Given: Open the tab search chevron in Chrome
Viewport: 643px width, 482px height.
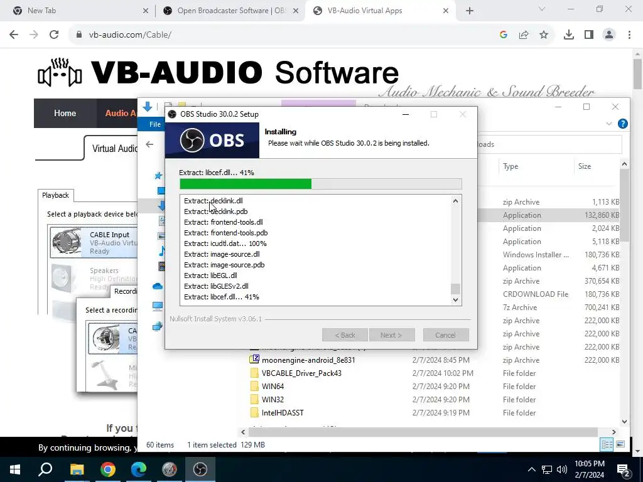Looking at the screenshot, I should coord(542,9).
